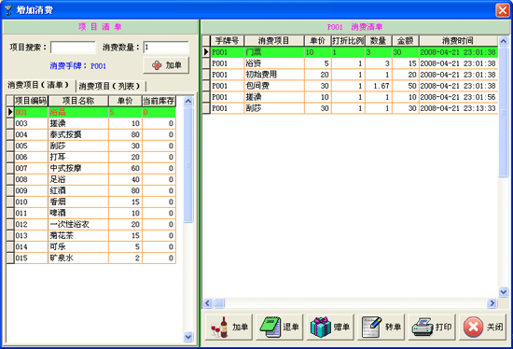Click the 关闭 red X button
This screenshot has width=513, height=349.
482,327
